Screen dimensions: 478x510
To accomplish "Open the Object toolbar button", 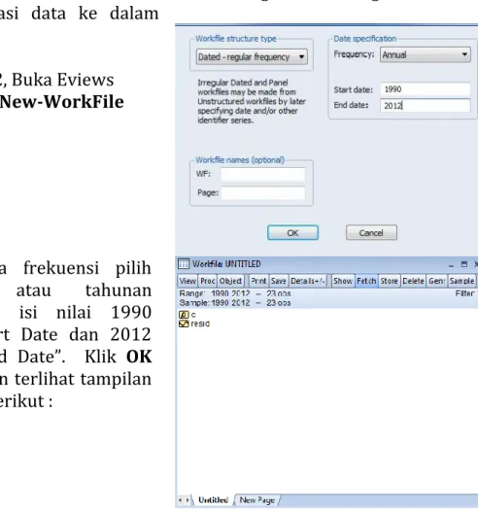I will pos(230,281).
